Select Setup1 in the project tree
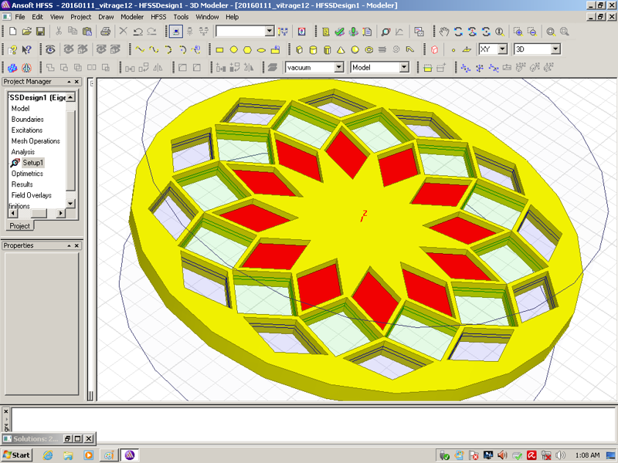The height and width of the screenshot is (463, 618). coord(32,163)
